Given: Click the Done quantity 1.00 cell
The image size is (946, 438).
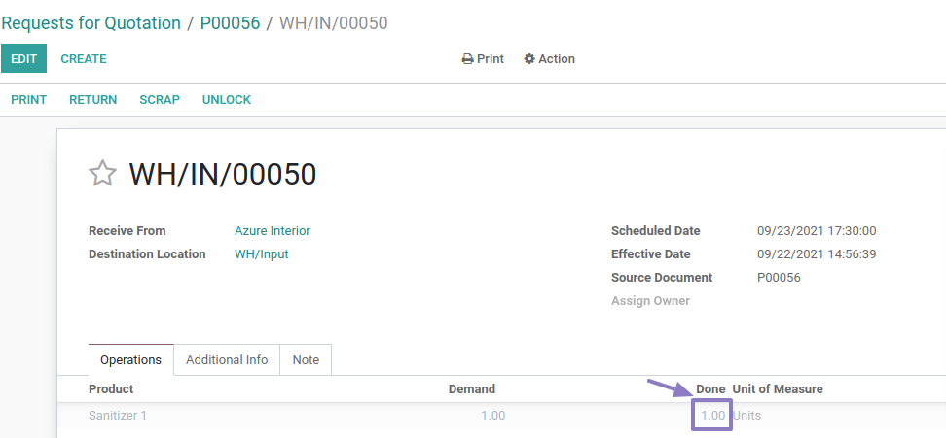Looking at the screenshot, I should pyautogui.click(x=712, y=416).
